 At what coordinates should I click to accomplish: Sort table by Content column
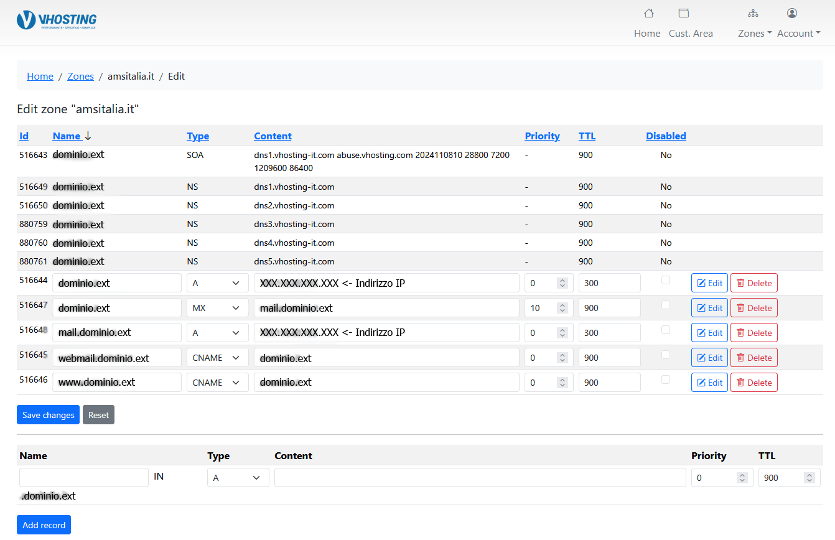(273, 136)
